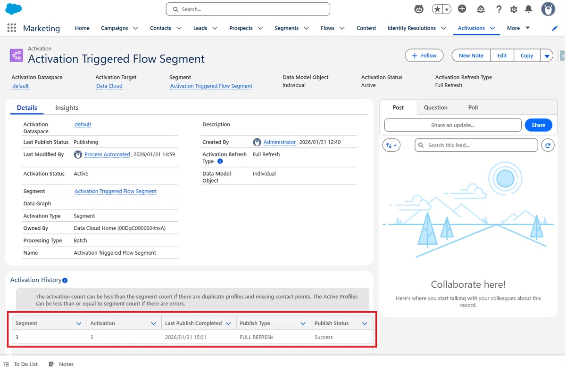
Task: Open the Segment column header menu
Action: point(79,323)
